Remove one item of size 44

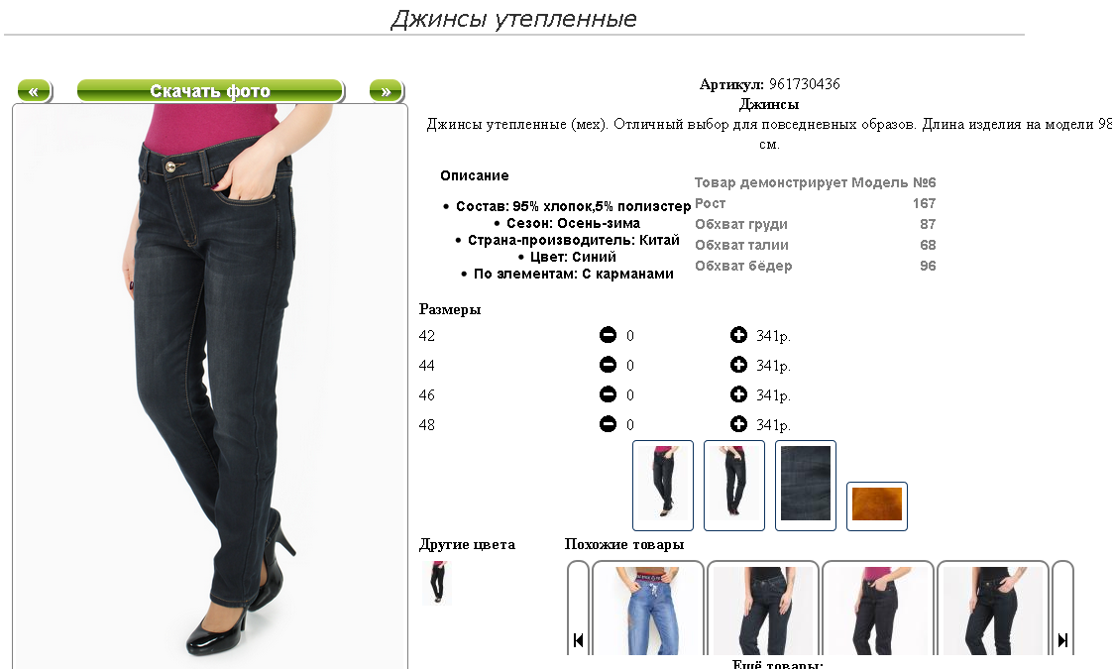(608, 365)
